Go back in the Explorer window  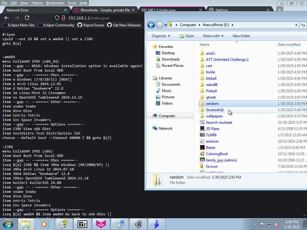151,25
